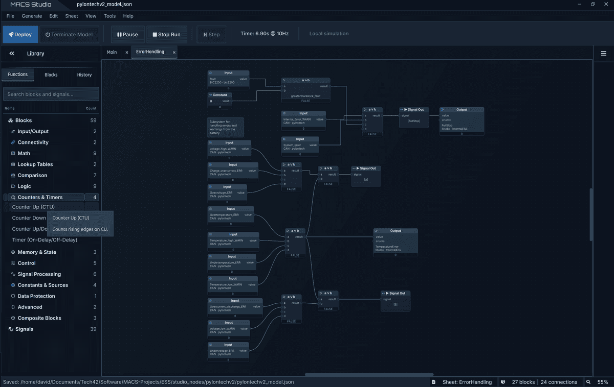Screen dimensions: 614x387
Task: Click the Data Protection shield icon
Action: point(13,296)
